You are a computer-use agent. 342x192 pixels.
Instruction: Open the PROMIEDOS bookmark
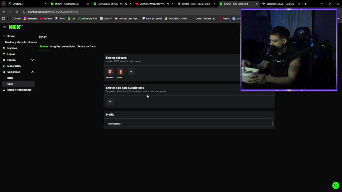click(176, 19)
